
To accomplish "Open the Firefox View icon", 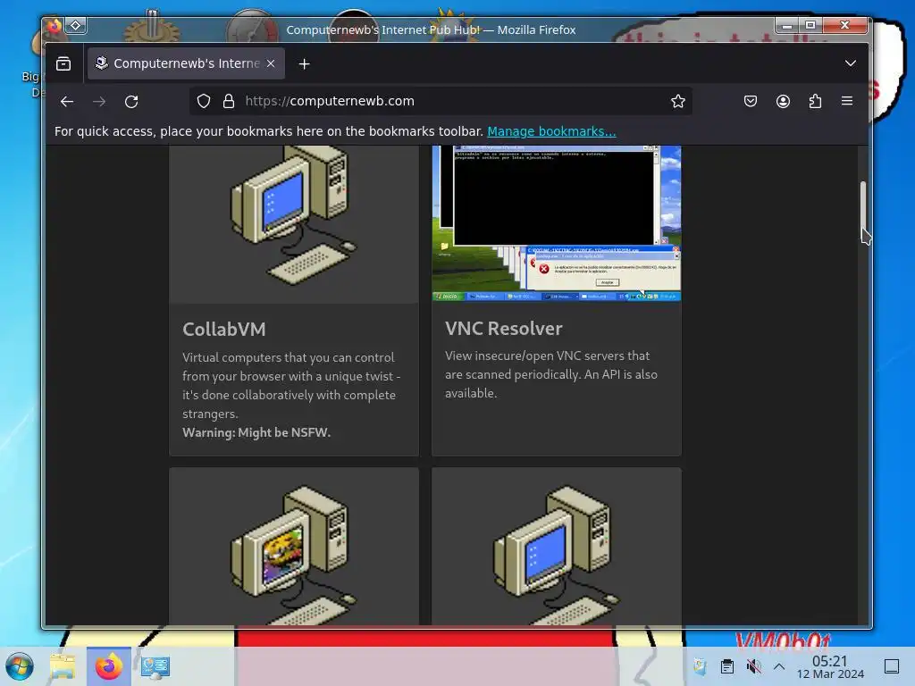I will [63, 63].
